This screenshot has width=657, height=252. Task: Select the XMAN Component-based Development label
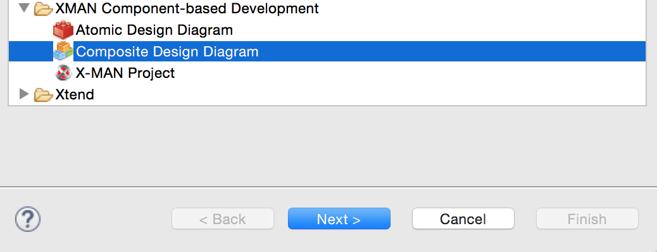click(187, 8)
